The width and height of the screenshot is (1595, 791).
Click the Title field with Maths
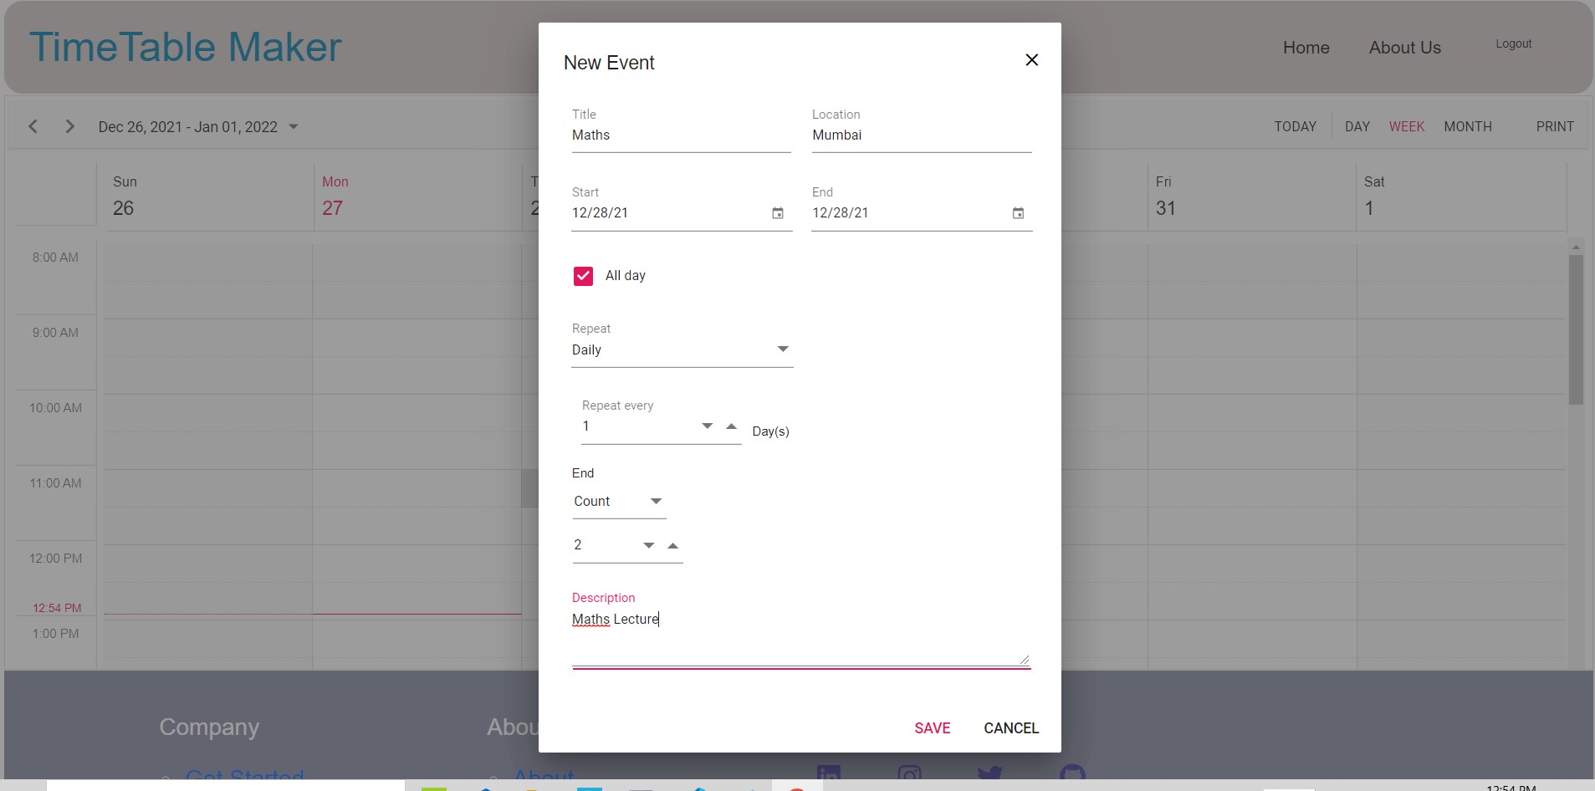681,135
